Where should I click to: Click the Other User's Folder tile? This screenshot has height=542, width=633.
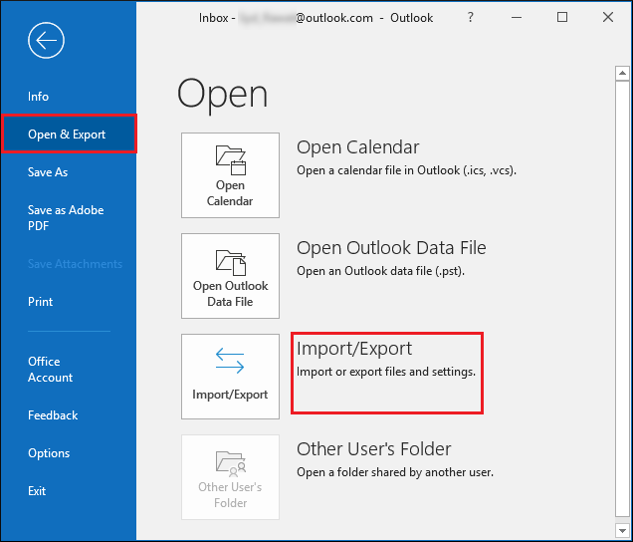click(x=230, y=477)
